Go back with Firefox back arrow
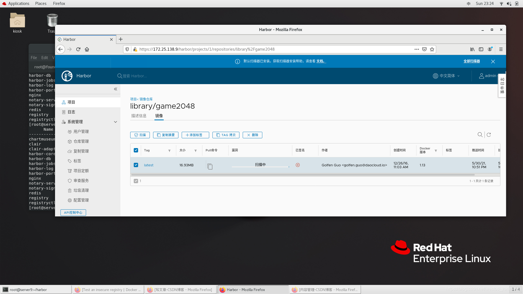Image resolution: width=523 pixels, height=294 pixels. [x=60, y=49]
